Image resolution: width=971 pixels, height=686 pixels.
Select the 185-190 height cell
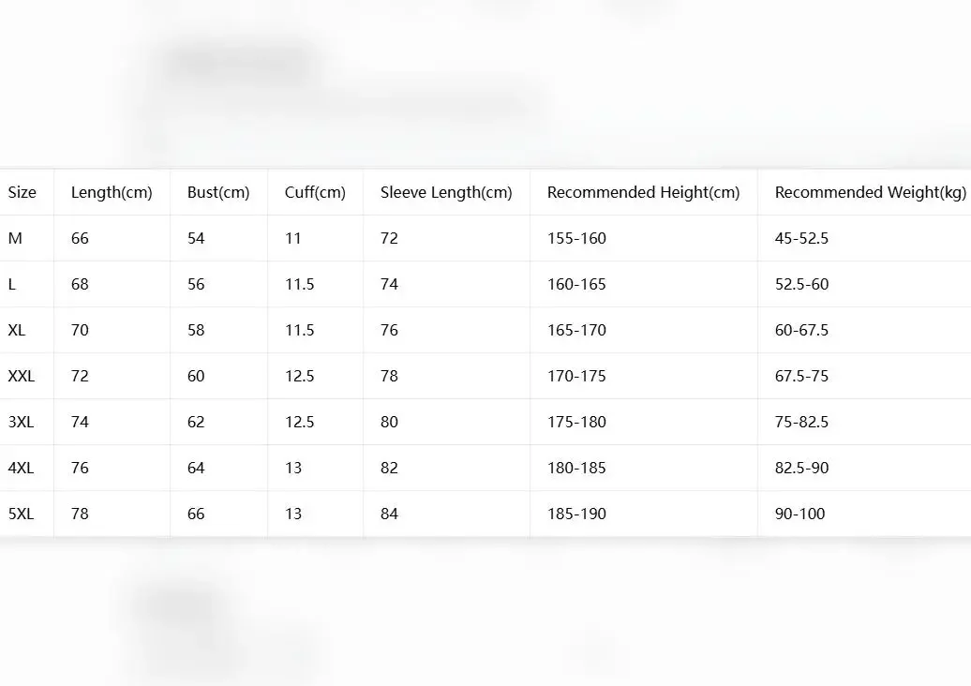tap(576, 514)
